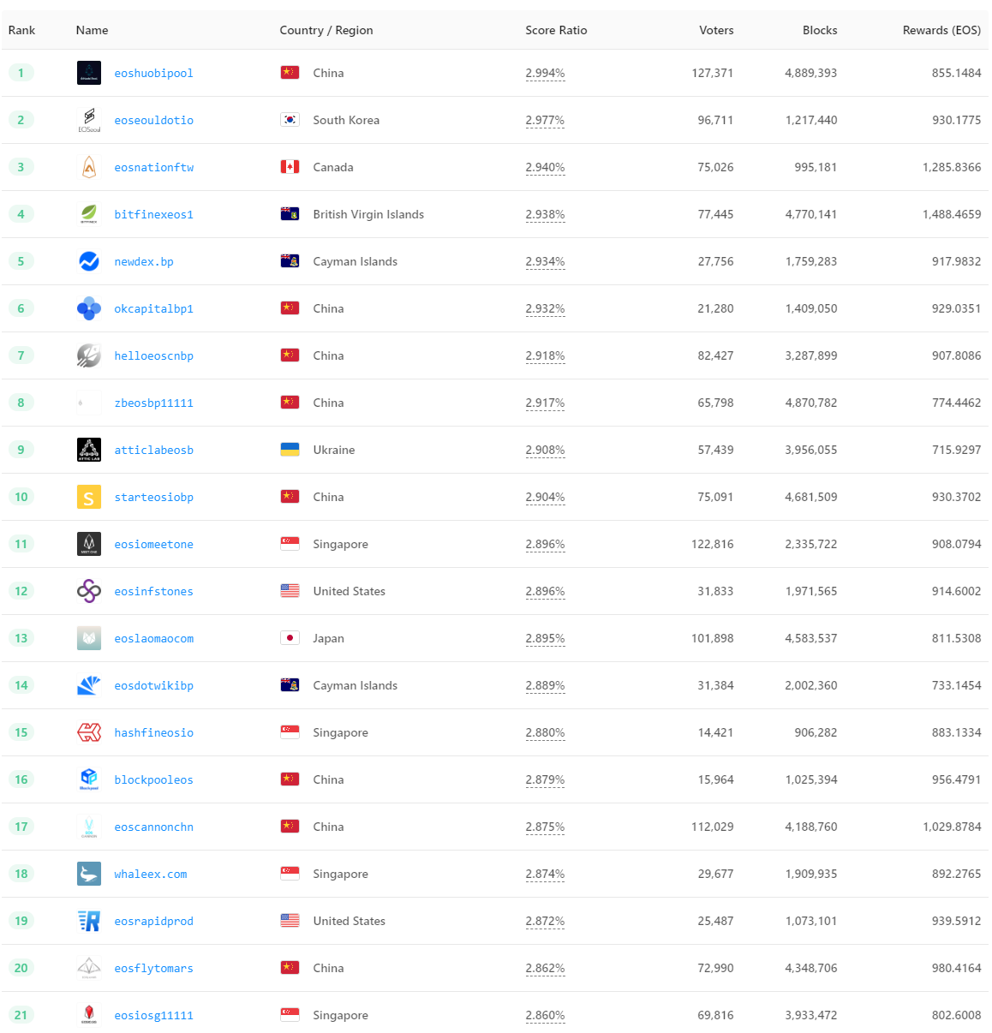Open the okcapitalbp1 producer link
Image resolution: width=992 pixels, height=1033 pixels.
tap(154, 309)
